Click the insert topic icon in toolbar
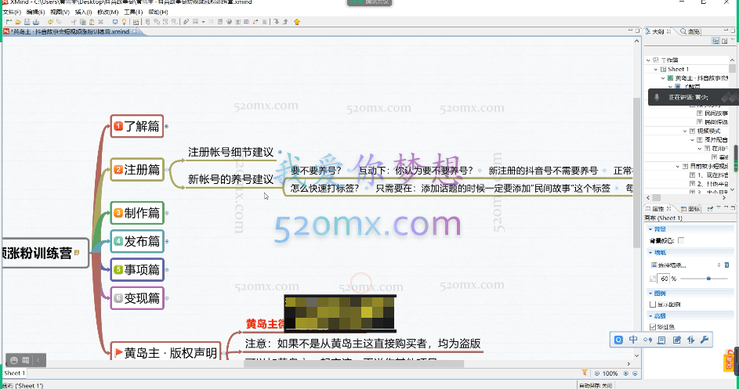Image resolution: width=739 pixels, height=389 pixels. click(147, 22)
